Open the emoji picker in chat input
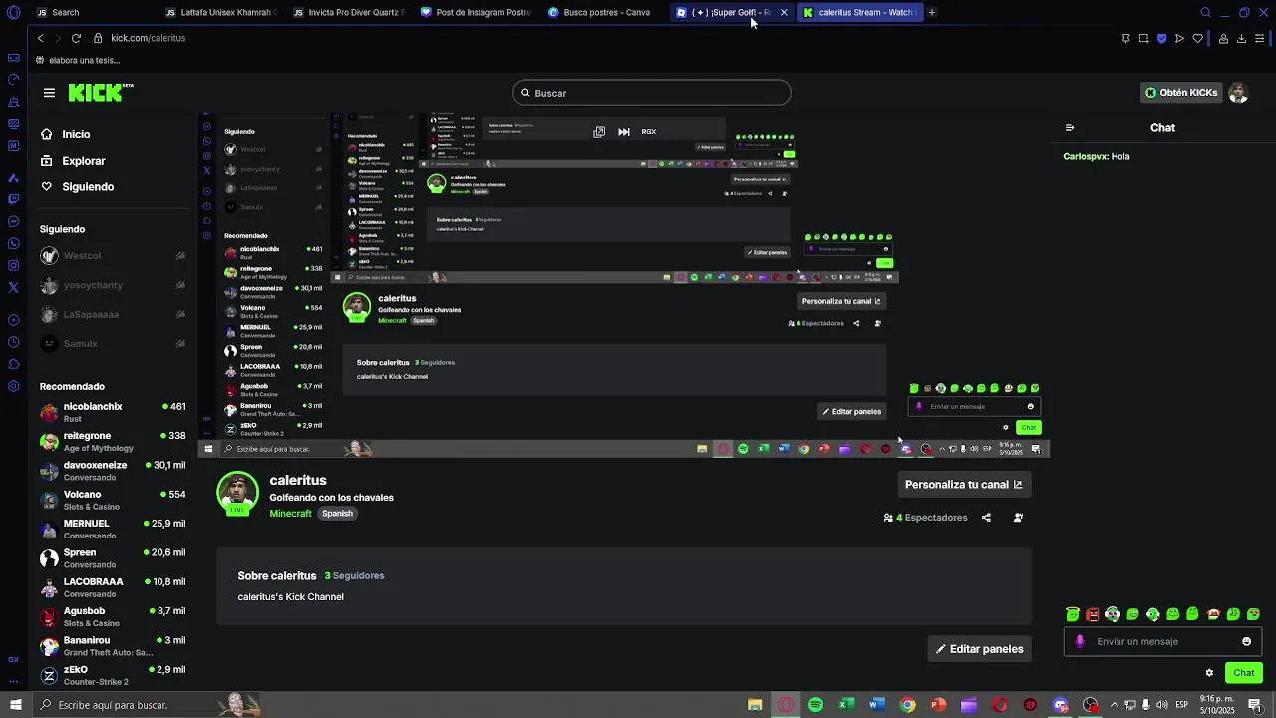 (x=1246, y=642)
